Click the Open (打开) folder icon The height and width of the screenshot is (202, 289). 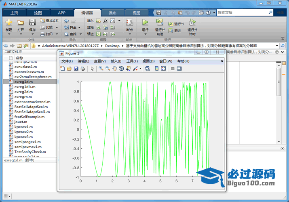click(21, 23)
